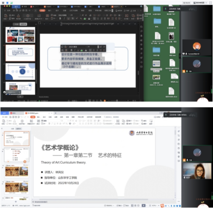
Task: Toggle Underline in the dark window's ribbon
Action: [68, 18]
